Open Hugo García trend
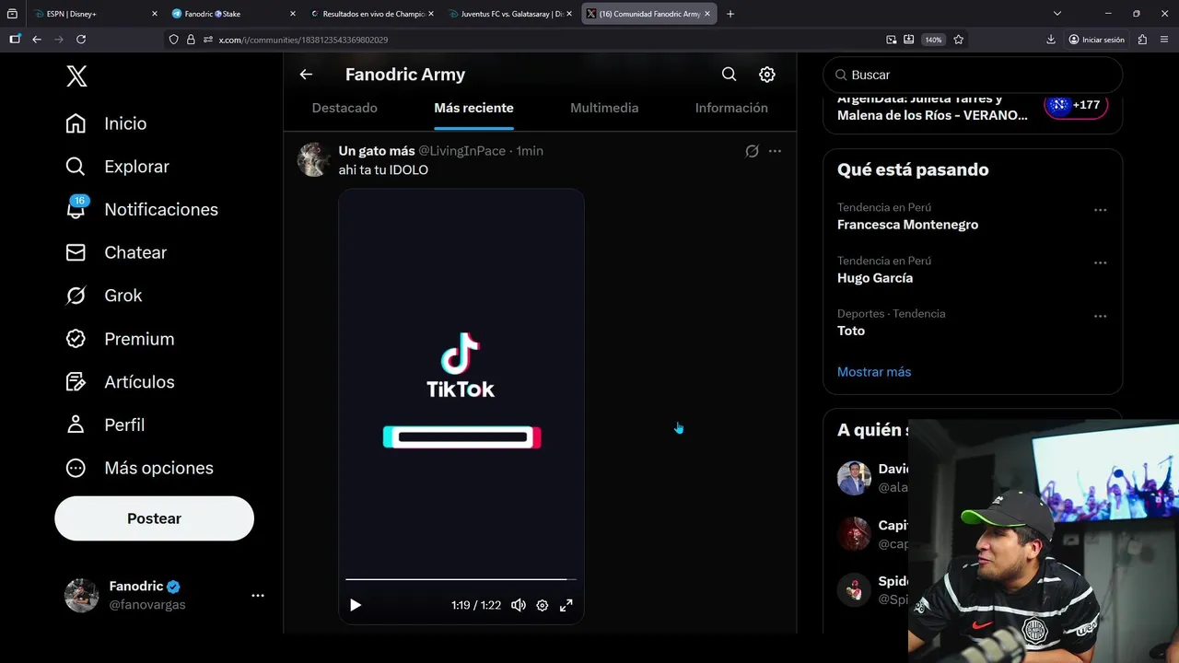 [875, 278]
